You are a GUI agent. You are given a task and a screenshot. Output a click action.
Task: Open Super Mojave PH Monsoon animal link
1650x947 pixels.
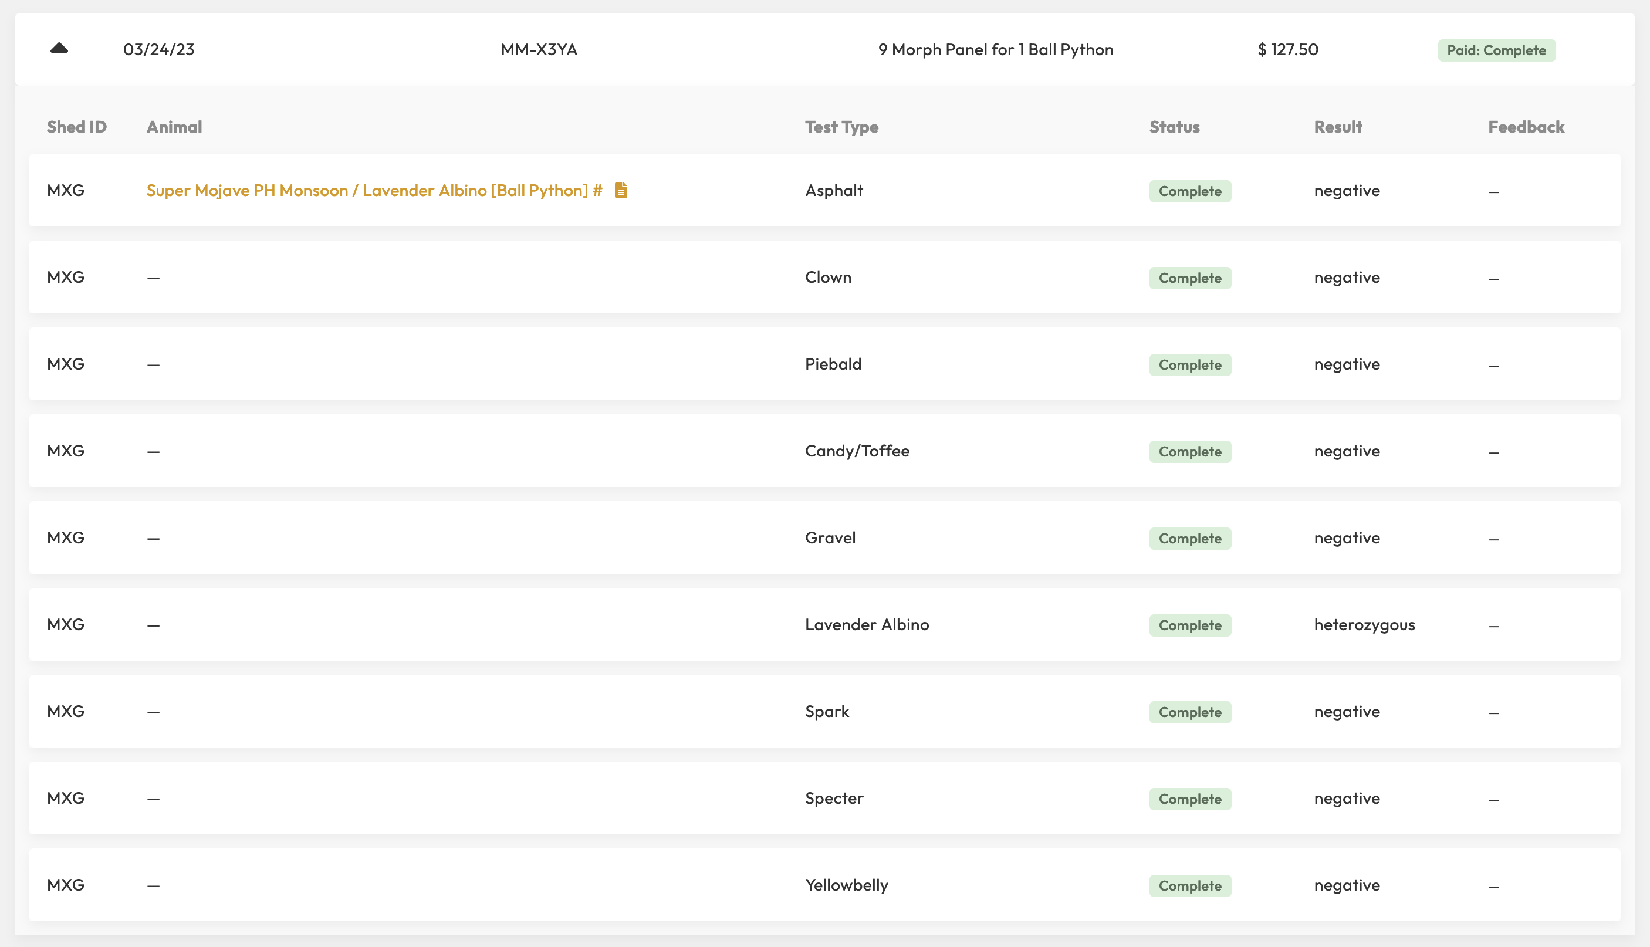(x=374, y=191)
